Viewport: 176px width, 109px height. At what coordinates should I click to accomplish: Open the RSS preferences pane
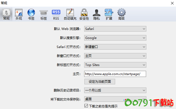pyautogui.click(x=56, y=14)
